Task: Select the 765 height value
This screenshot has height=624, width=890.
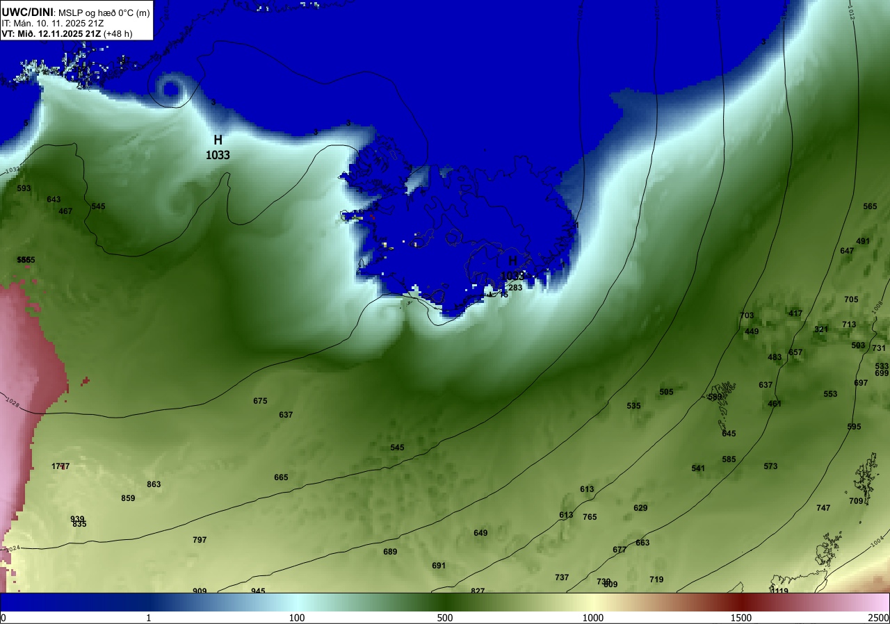Action: click(x=590, y=517)
